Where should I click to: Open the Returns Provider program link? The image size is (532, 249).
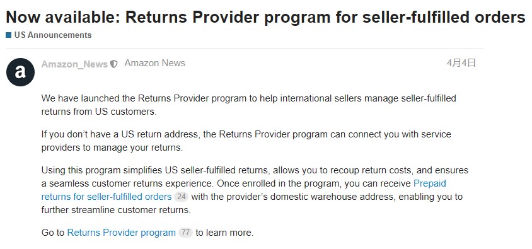(122, 233)
